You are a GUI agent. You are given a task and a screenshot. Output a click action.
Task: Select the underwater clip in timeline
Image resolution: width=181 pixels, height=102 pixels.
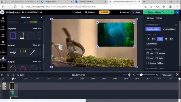click(x=12, y=94)
